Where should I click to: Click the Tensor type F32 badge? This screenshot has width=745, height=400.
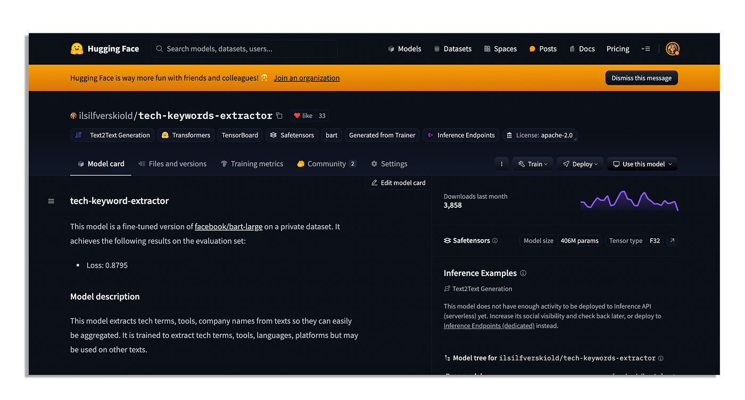click(634, 241)
